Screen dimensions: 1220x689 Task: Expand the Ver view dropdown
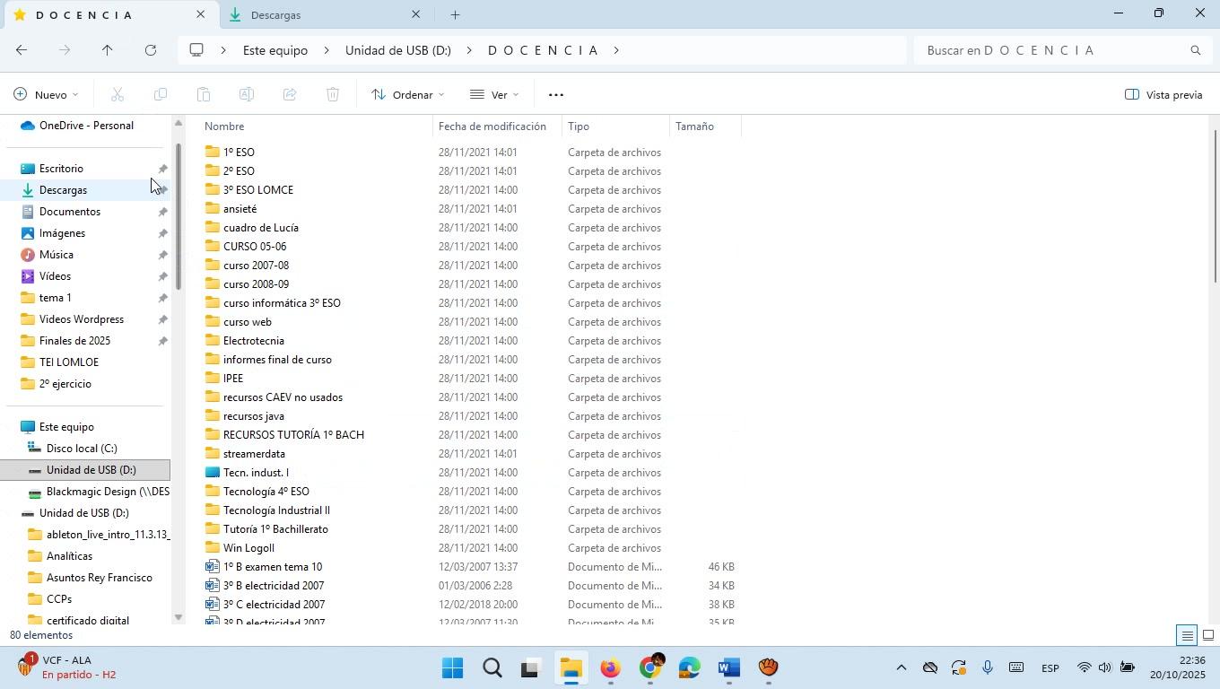click(x=494, y=95)
